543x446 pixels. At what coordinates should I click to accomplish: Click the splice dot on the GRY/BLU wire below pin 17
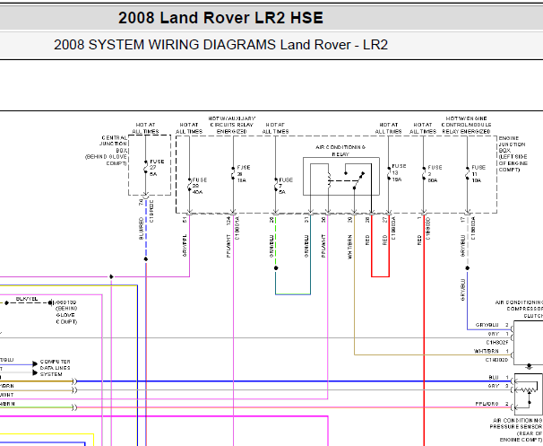pyautogui.click(x=467, y=268)
